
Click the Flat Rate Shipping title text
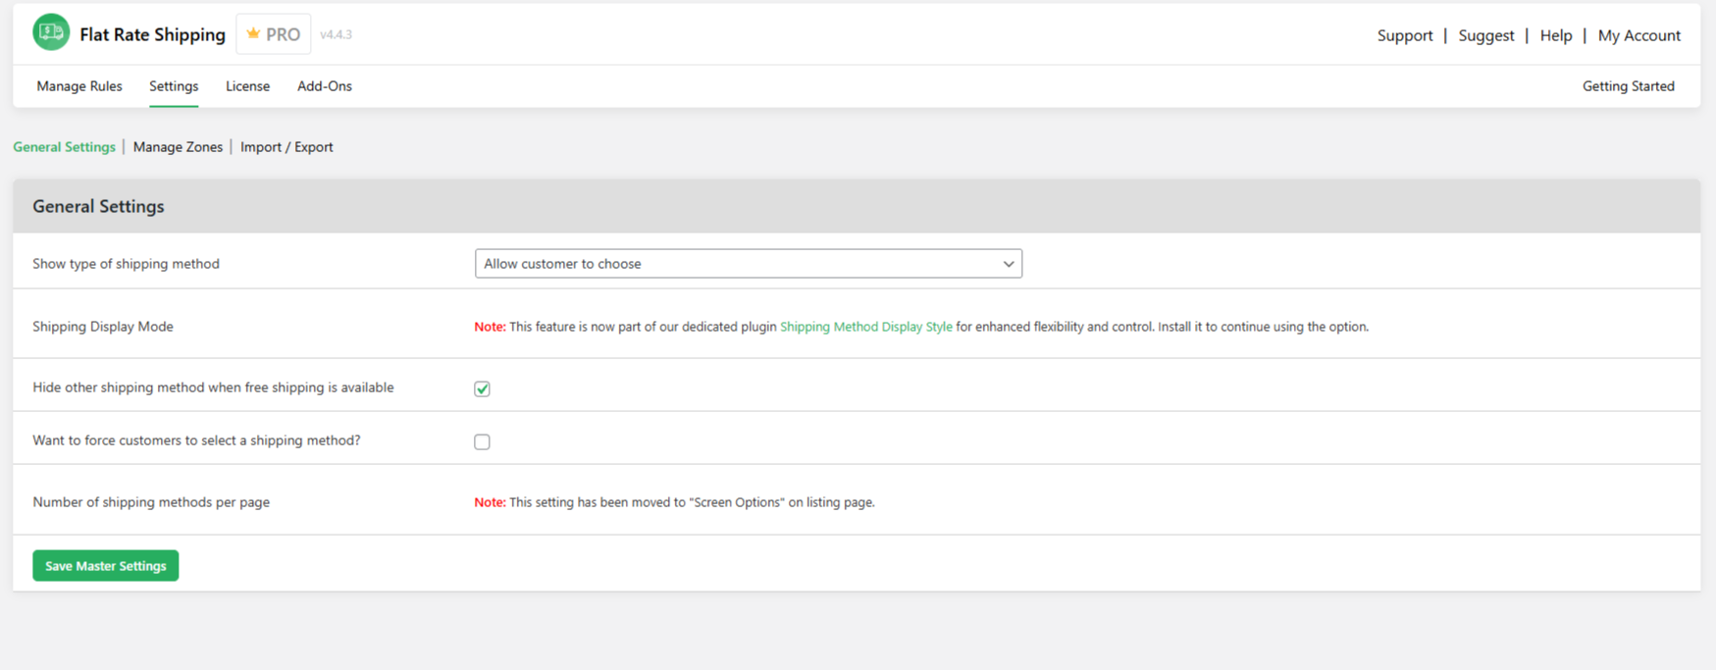[152, 34]
